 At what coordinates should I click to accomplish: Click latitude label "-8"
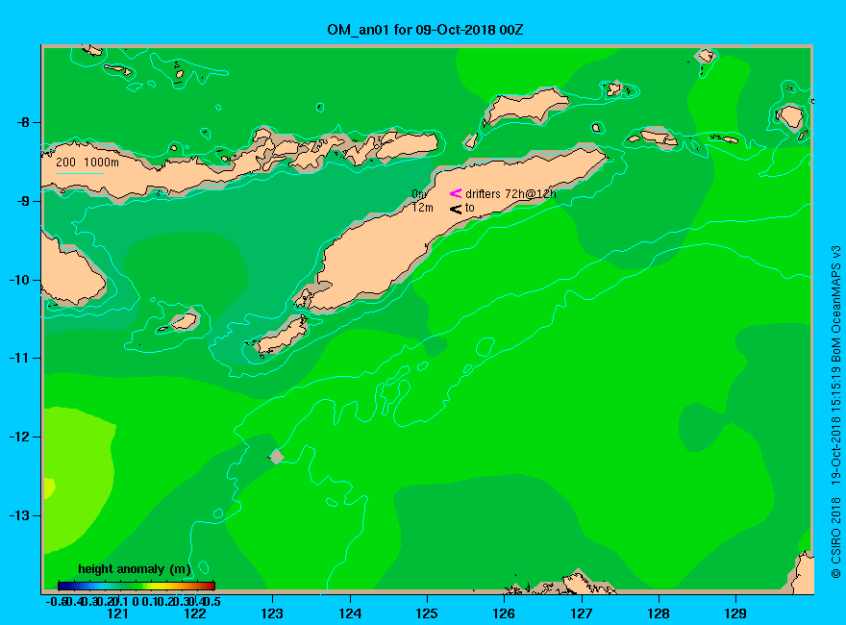[23, 122]
